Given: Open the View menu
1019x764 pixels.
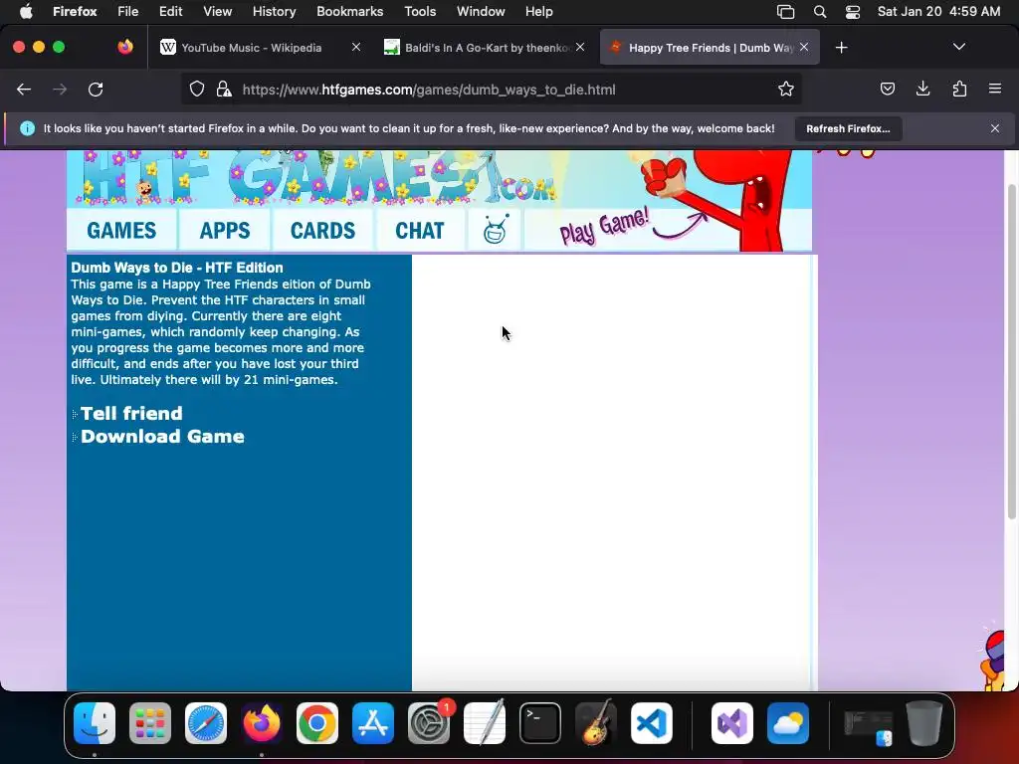Looking at the screenshot, I should (x=217, y=11).
